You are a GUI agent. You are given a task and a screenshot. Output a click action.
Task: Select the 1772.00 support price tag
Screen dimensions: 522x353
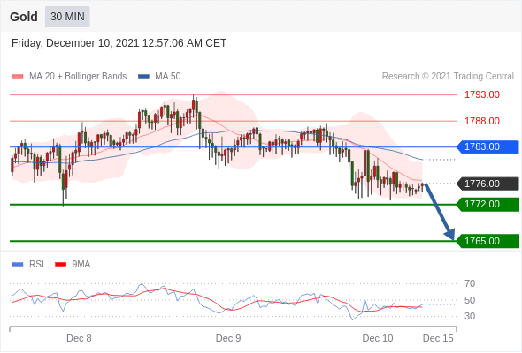(487, 204)
